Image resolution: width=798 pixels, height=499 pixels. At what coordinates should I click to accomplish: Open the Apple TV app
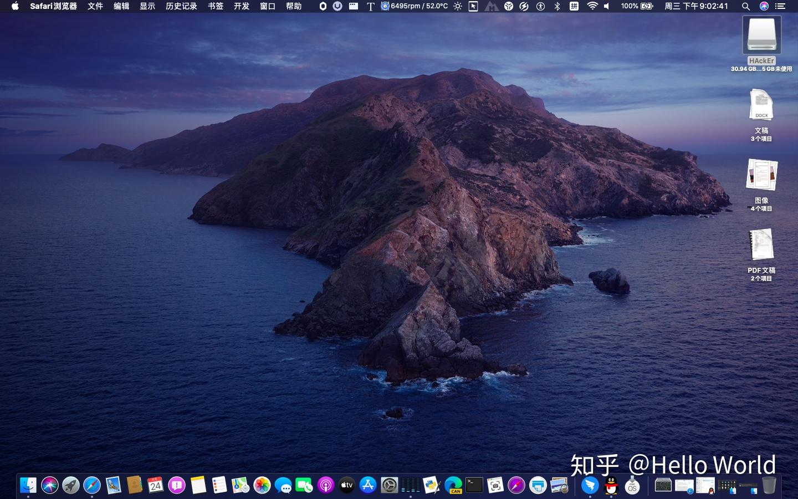pos(347,486)
